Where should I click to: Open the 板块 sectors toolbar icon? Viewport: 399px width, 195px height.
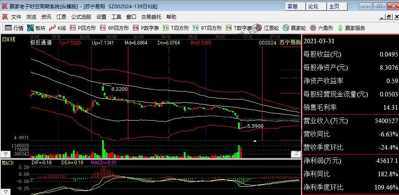point(36,28)
